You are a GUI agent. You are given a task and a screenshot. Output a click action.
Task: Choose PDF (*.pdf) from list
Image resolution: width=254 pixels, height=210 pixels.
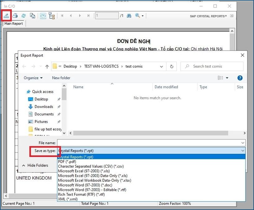coord(151,162)
